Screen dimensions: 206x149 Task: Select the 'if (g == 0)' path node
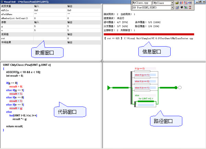(x=145, y=69)
